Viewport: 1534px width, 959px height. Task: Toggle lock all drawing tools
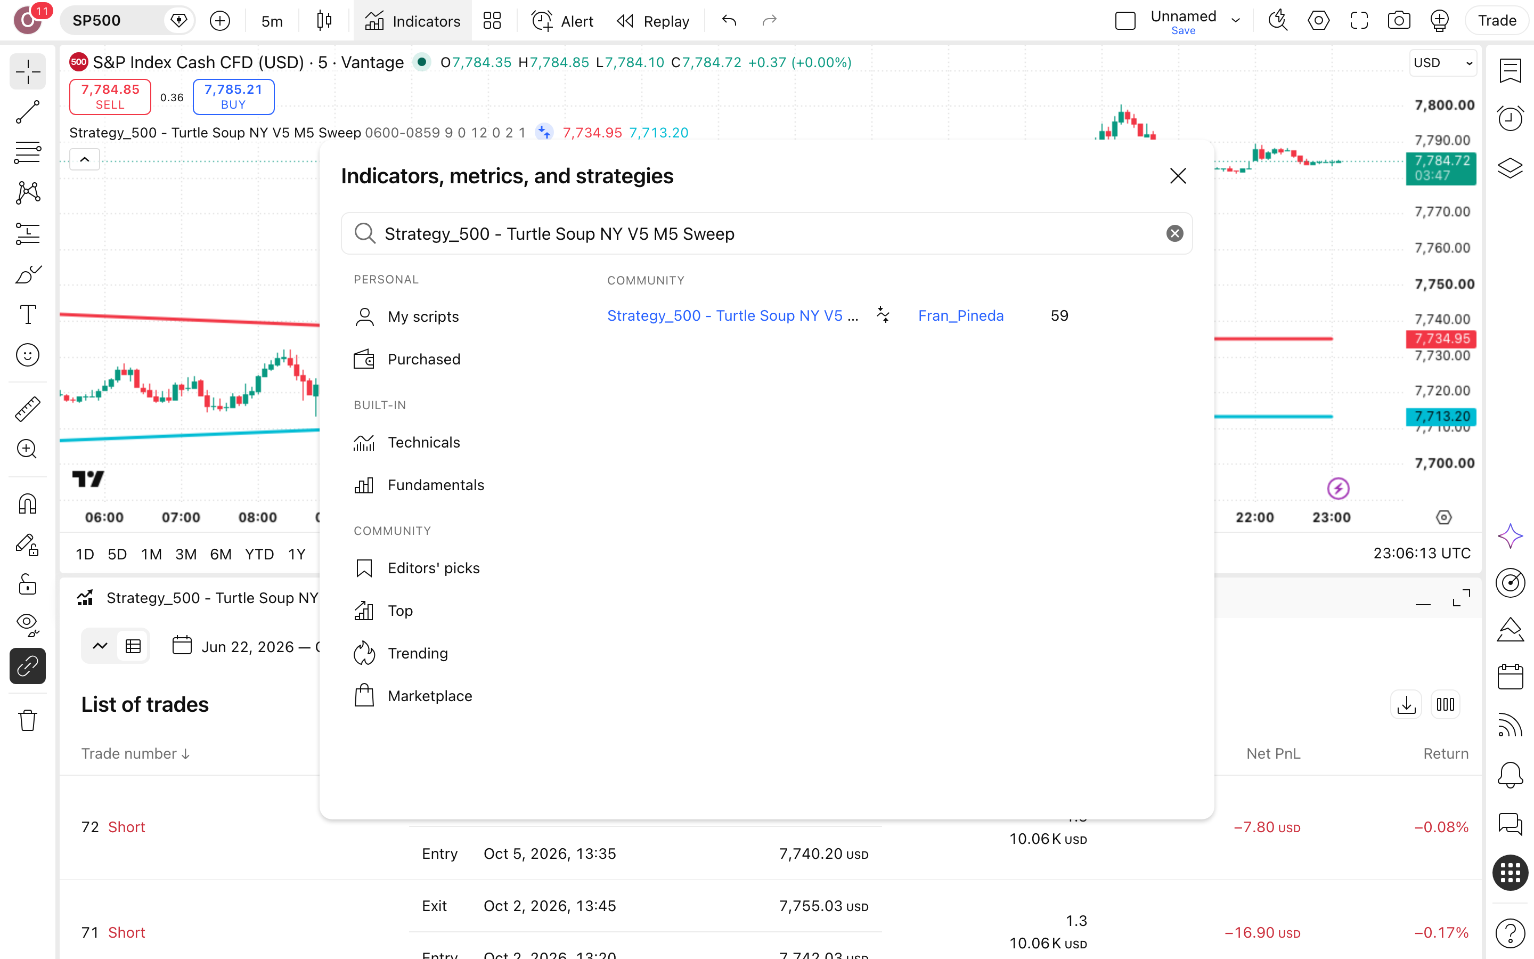coord(27,585)
